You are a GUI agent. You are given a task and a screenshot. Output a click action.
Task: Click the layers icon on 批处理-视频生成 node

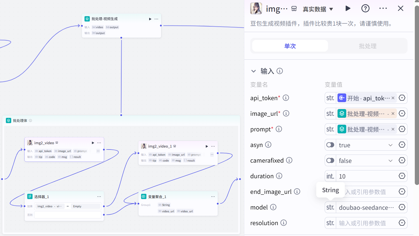[87, 19]
